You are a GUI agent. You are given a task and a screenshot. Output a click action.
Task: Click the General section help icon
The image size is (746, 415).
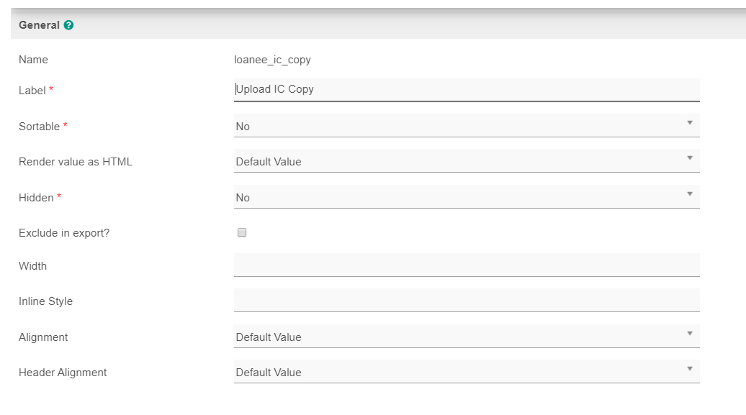coord(69,25)
